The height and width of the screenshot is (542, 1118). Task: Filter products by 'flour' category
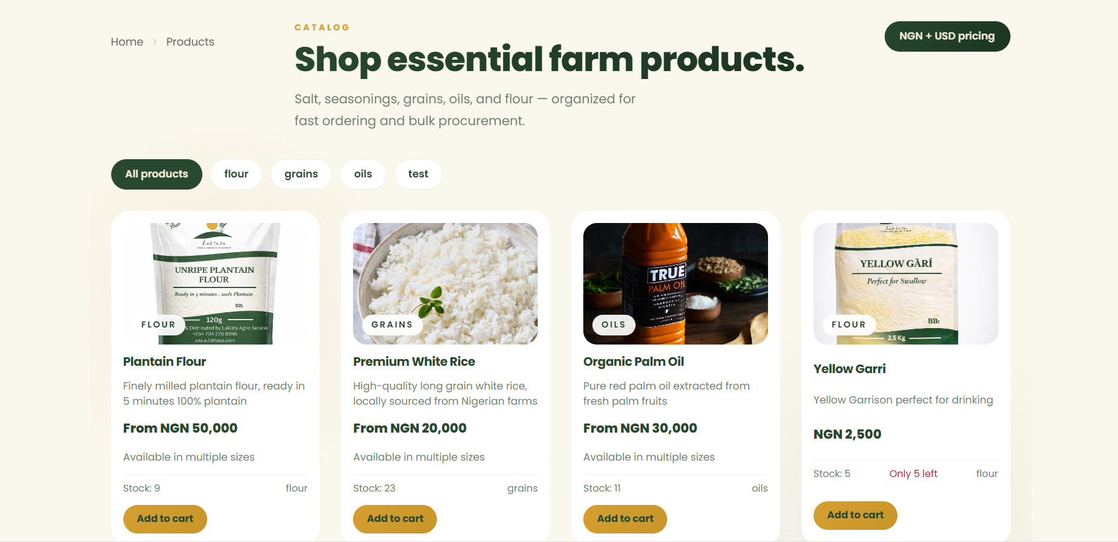pos(236,174)
